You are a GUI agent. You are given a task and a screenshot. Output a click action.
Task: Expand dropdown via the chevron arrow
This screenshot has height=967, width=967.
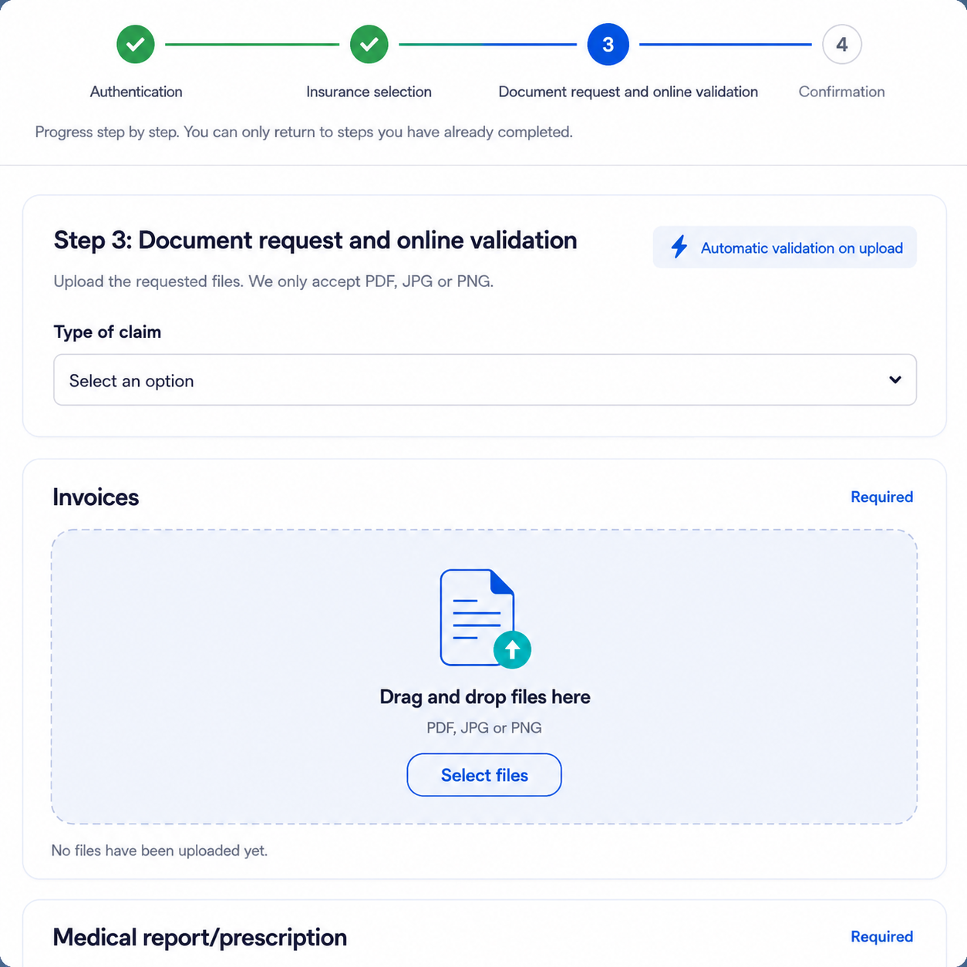click(895, 379)
